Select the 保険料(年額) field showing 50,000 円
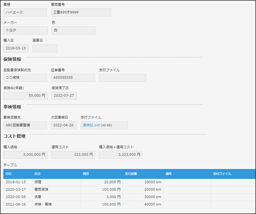 pos(25,95)
